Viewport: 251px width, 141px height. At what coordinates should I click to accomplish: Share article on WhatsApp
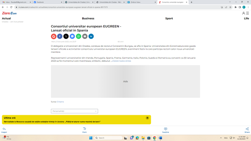(79, 36)
